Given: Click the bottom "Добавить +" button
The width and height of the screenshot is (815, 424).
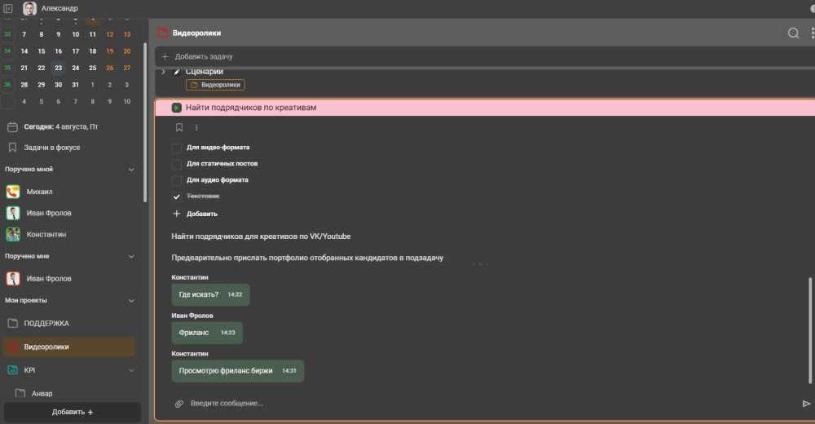Looking at the screenshot, I should 73,412.
